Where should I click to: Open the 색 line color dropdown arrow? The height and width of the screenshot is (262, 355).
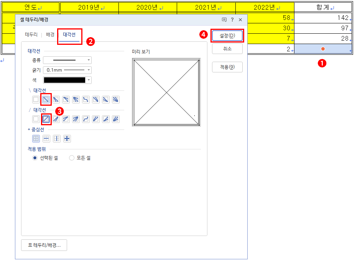(x=89, y=80)
